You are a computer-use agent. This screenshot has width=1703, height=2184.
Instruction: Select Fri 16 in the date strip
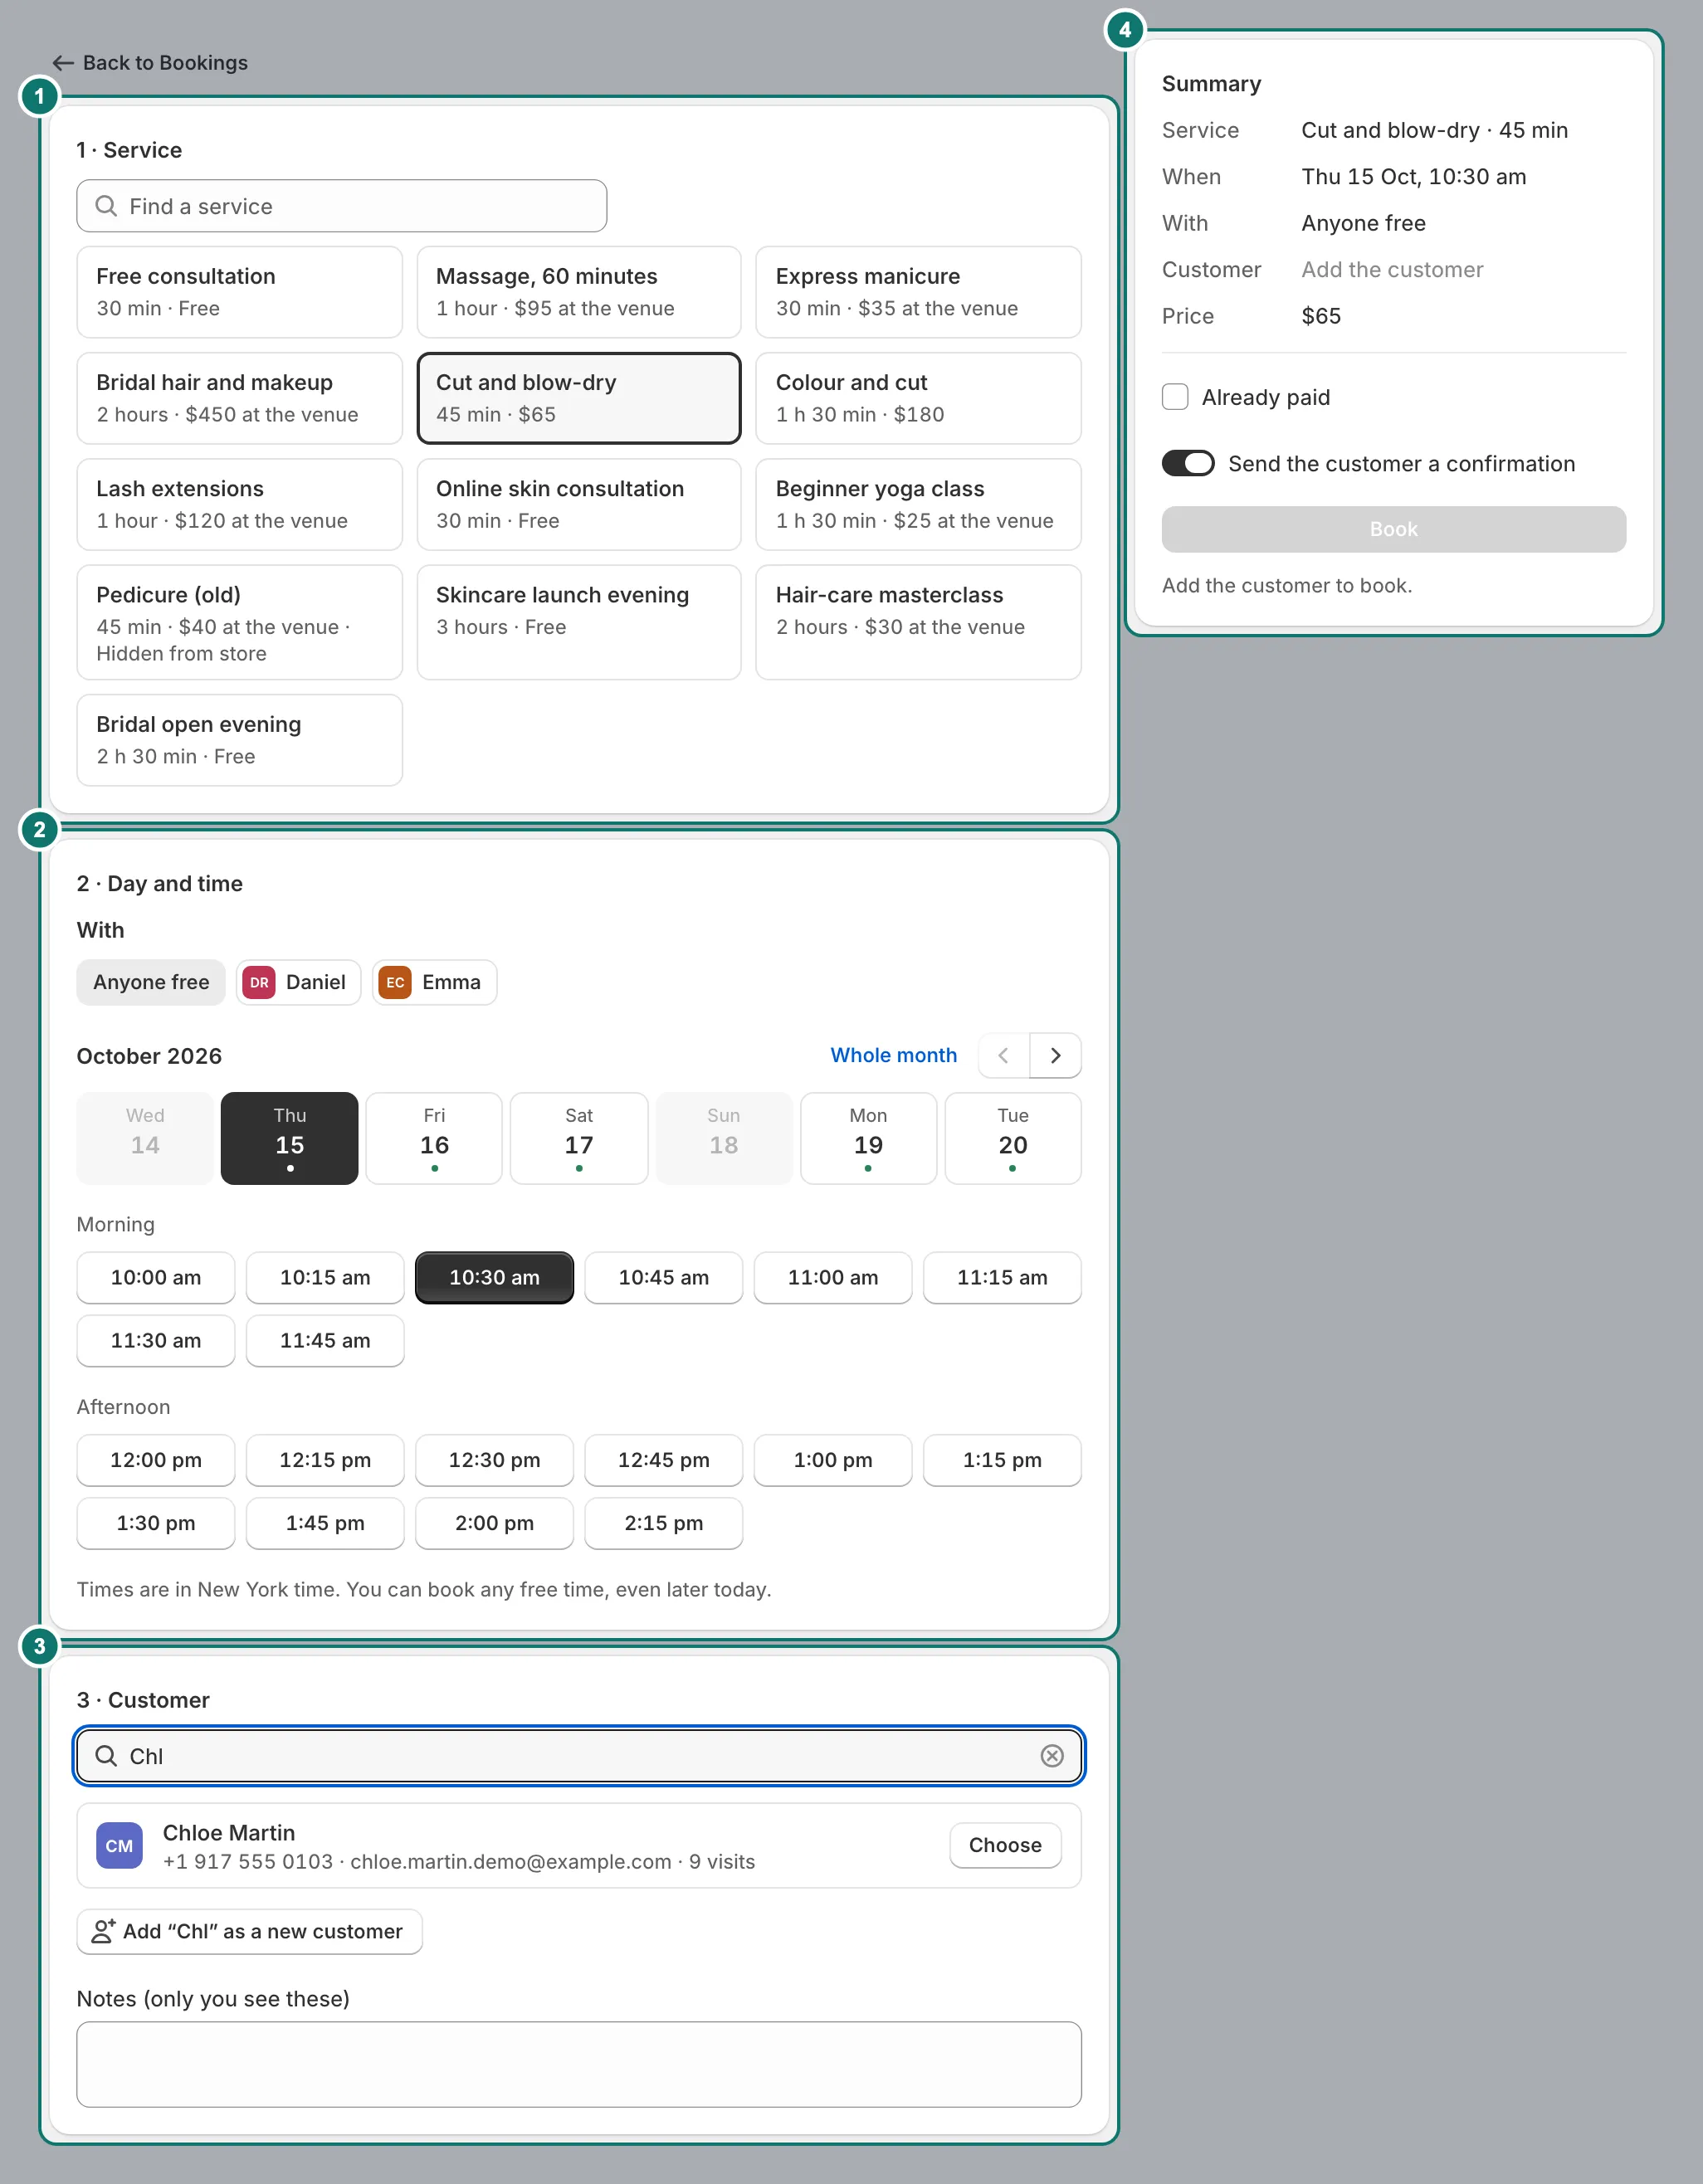434,1138
